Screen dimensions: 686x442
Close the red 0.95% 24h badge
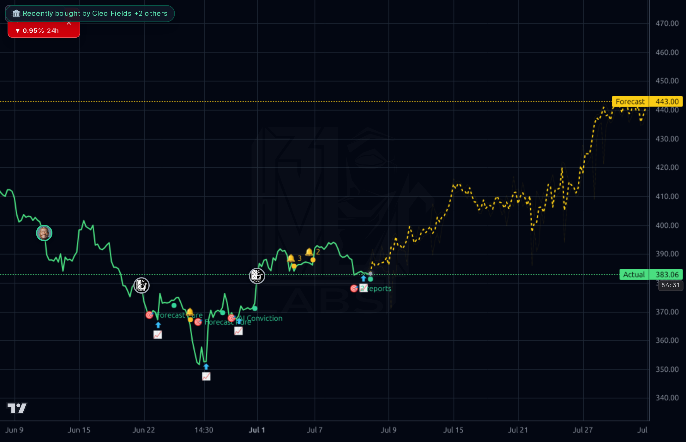69,23
